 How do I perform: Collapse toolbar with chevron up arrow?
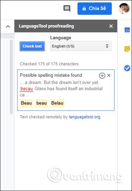(x=8, y=26)
